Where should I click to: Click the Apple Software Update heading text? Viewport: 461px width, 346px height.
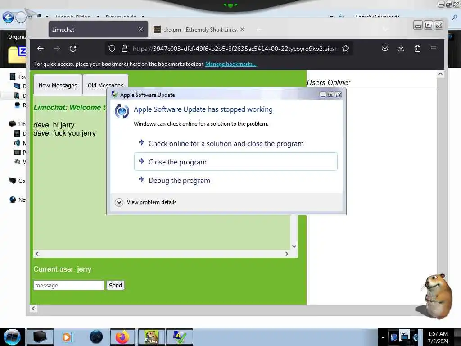click(x=203, y=109)
